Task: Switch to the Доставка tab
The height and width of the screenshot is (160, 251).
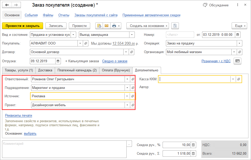Action: pyautogui.click(x=45, y=70)
